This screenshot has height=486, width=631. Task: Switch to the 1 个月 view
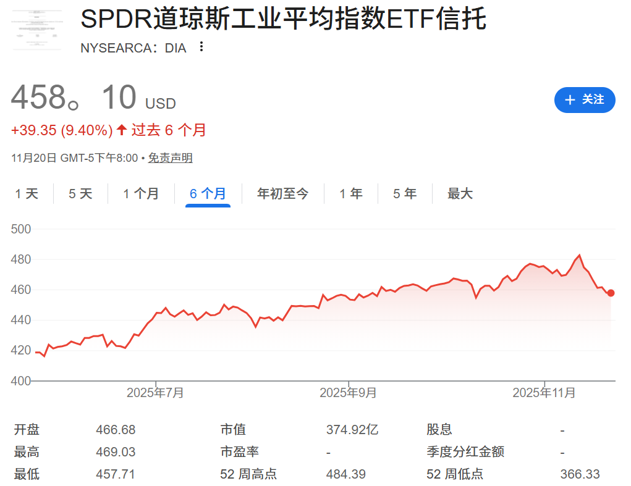pyautogui.click(x=142, y=193)
